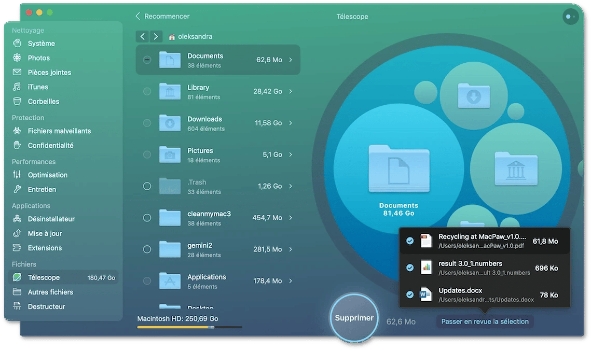Go forward with the right arrow button
591x351 pixels.
tap(156, 36)
